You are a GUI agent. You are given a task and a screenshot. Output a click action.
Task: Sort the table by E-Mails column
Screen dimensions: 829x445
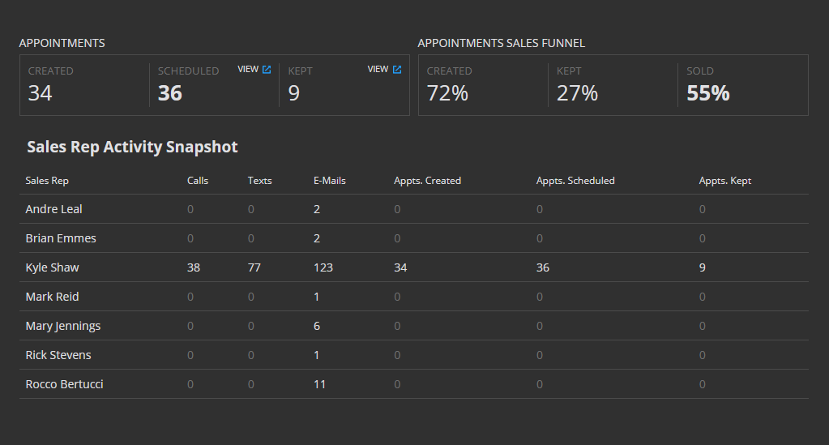pyautogui.click(x=330, y=181)
